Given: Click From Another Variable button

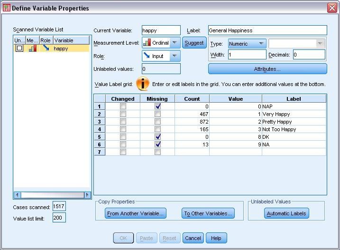Looking at the screenshot, I should tap(136, 213).
